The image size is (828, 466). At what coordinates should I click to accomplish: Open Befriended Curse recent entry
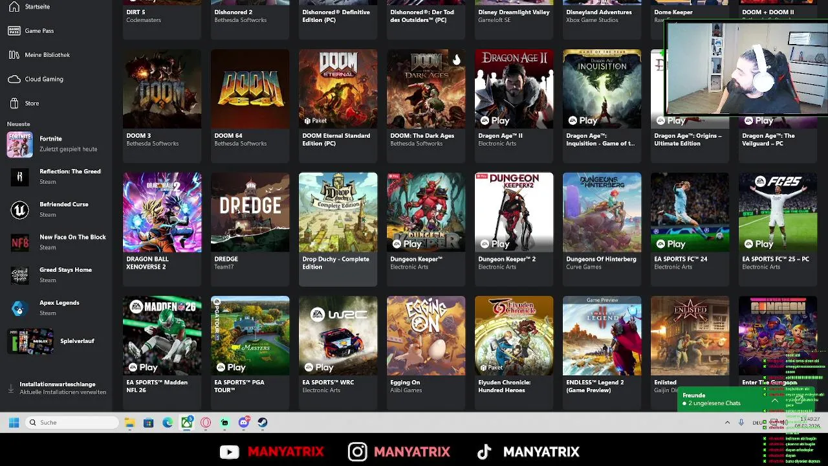tap(56, 210)
